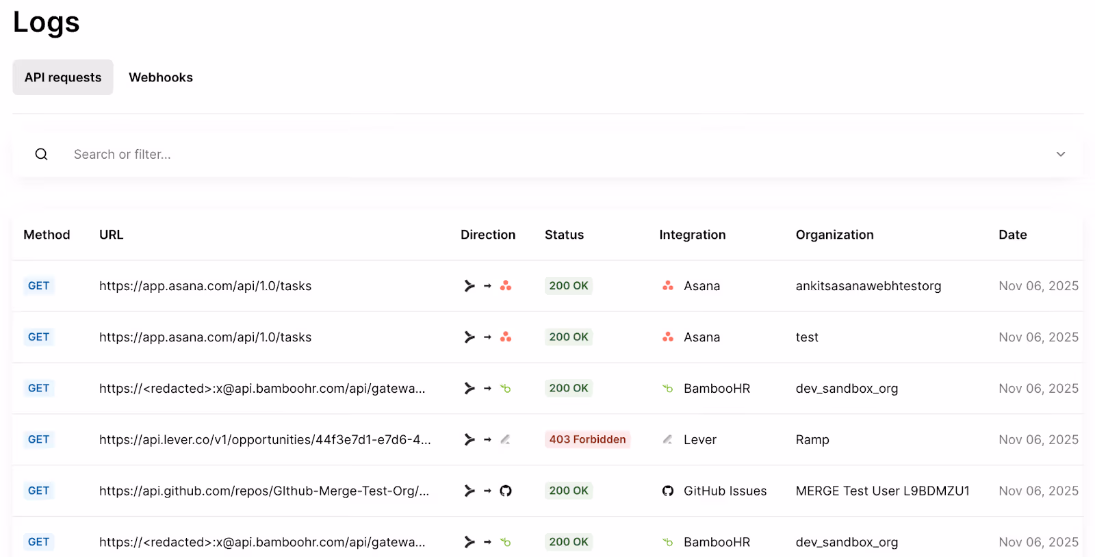Image resolution: width=1095 pixels, height=557 pixels.
Task: Click BambooHR icon in Direction column, first BambooHR row
Action: (x=506, y=389)
